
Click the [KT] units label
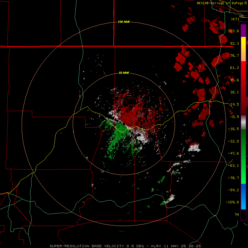[x=235, y=19]
